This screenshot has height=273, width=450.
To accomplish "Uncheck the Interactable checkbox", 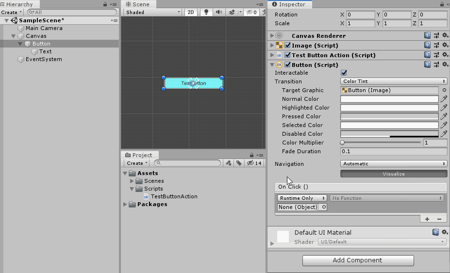I will [x=344, y=73].
